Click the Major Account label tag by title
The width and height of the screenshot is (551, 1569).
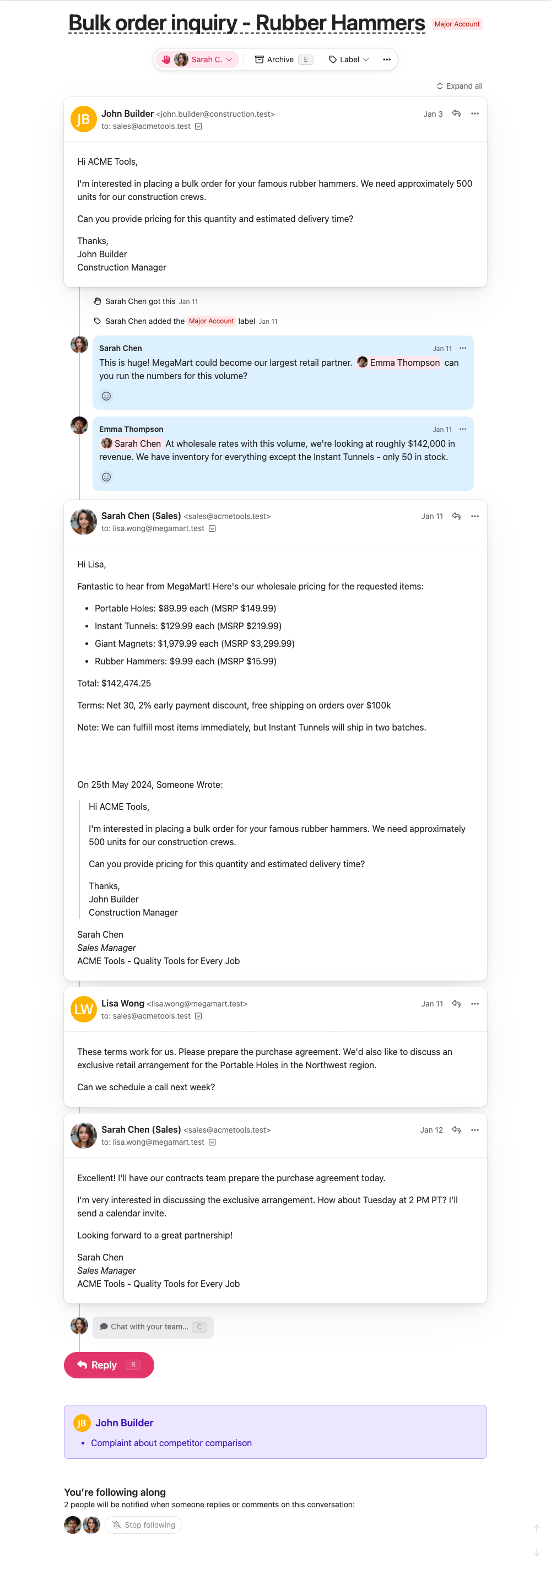pyautogui.click(x=457, y=24)
